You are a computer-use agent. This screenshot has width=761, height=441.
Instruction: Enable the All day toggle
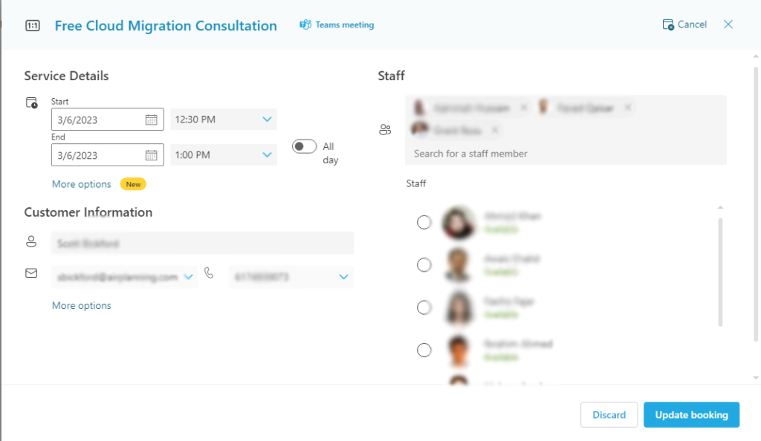click(304, 146)
